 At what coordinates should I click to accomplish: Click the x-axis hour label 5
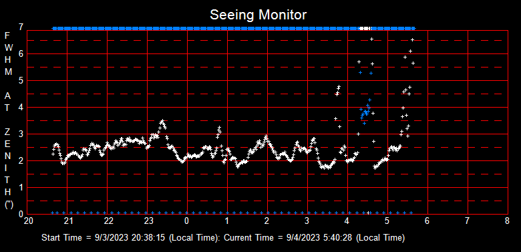pos(387,221)
